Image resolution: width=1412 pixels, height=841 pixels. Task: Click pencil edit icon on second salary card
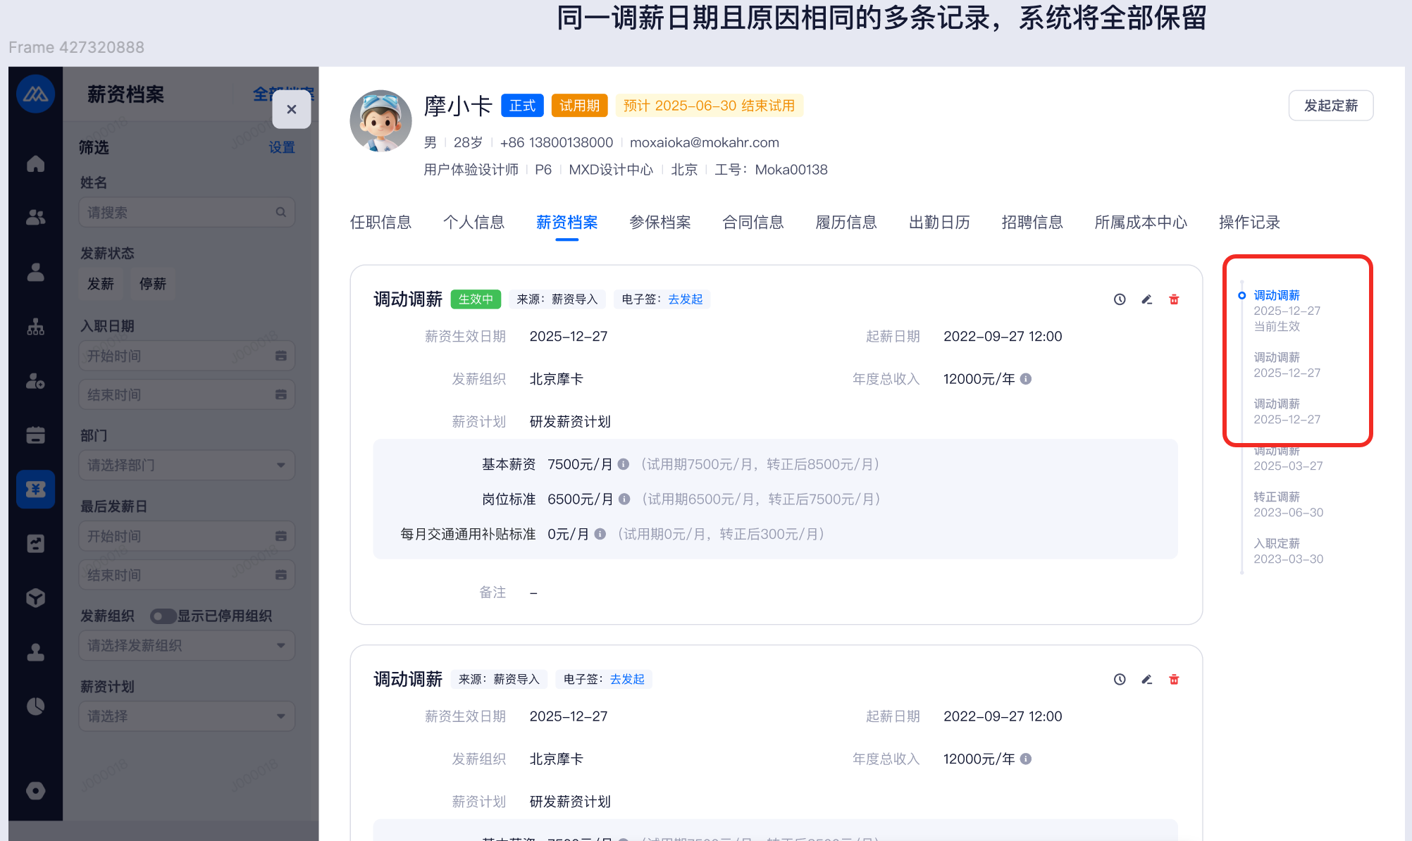[1146, 680]
